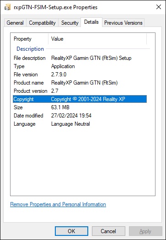The image size is (166, 240).
Task: Click the installer file icon in title bar
Action: (x=8, y=7)
